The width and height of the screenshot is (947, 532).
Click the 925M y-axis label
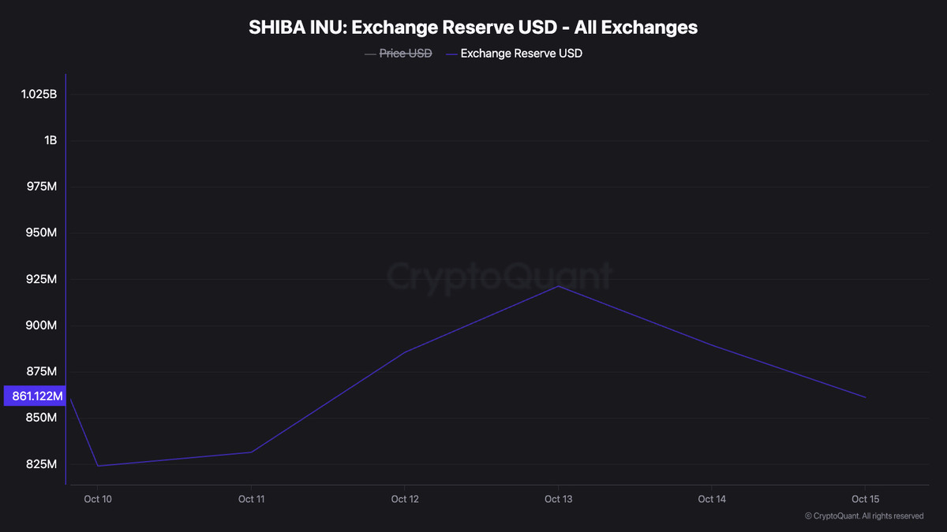(x=41, y=279)
